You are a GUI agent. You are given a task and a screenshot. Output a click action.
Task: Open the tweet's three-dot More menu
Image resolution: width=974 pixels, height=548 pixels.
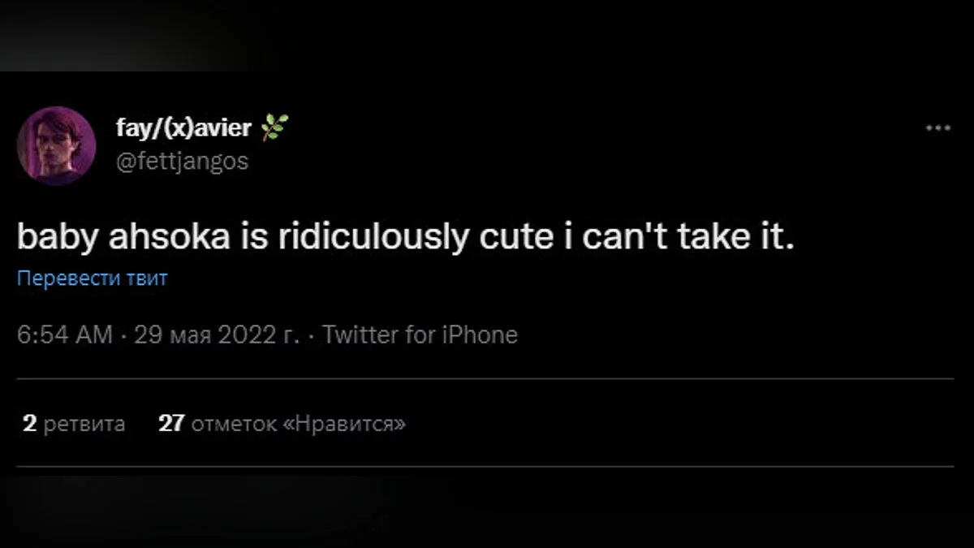[x=937, y=128]
